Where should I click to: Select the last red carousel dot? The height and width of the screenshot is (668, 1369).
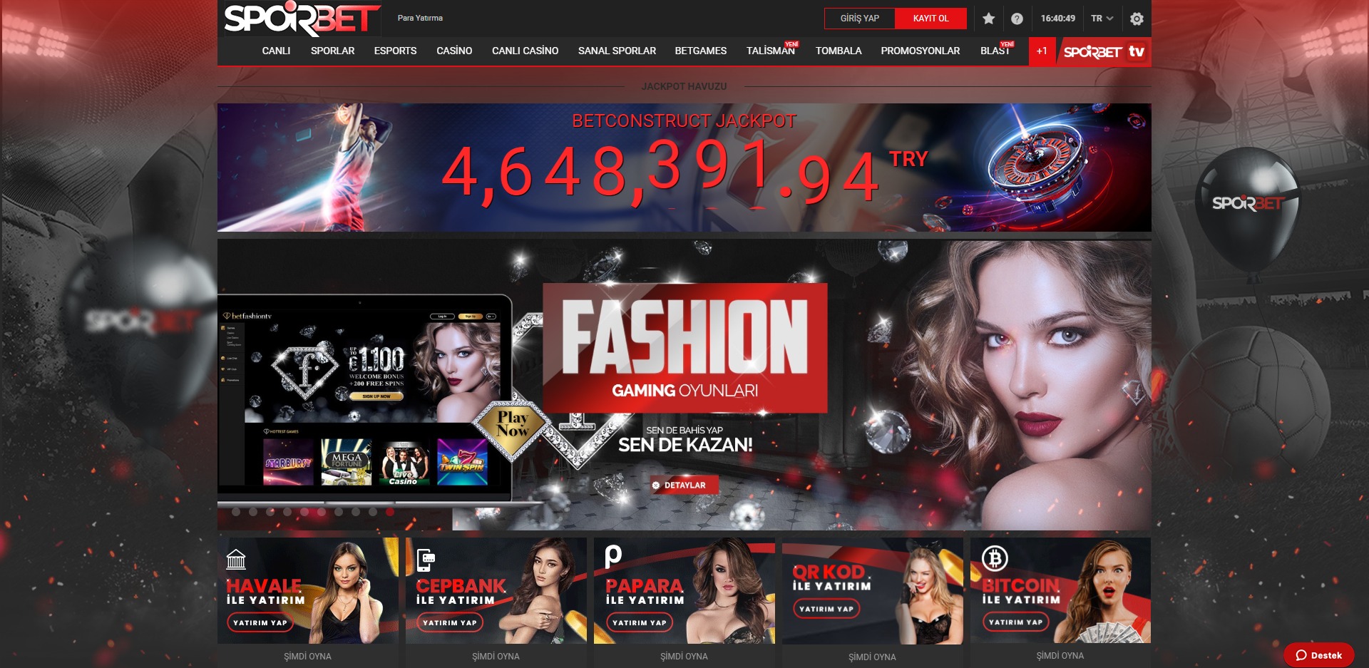coord(390,512)
